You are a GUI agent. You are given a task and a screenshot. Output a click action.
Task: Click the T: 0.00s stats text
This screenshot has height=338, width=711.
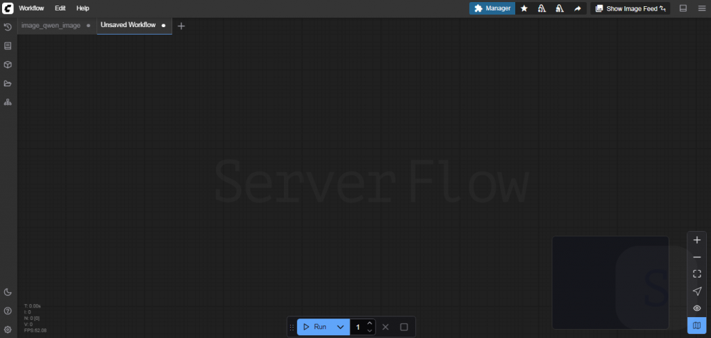[x=32, y=306]
